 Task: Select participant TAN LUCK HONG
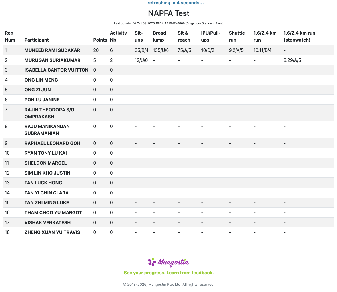tap(43, 183)
